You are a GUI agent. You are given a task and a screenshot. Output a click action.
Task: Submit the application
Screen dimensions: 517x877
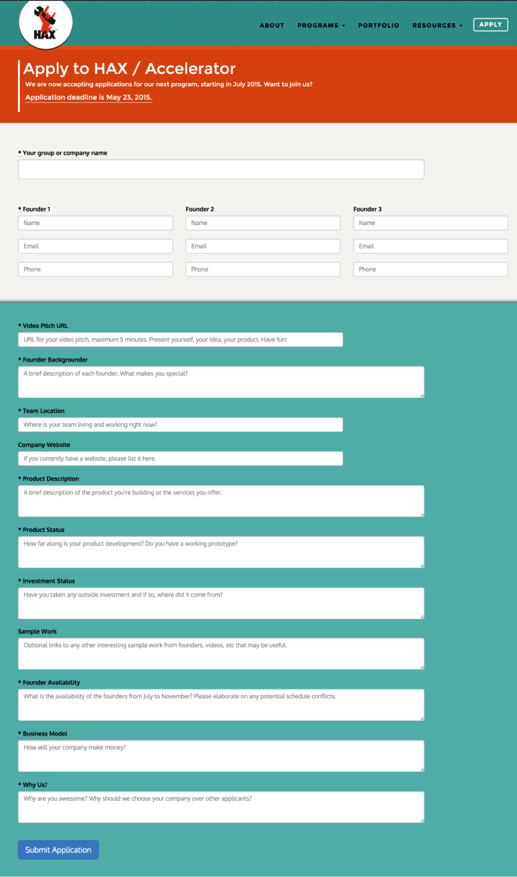click(58, 850)
